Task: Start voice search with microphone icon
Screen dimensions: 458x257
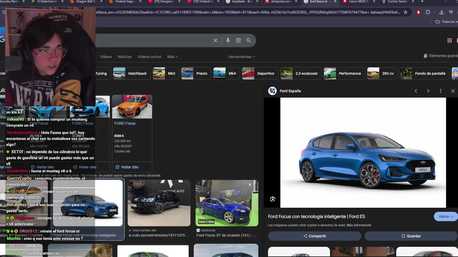Action: tap(228, 40)
